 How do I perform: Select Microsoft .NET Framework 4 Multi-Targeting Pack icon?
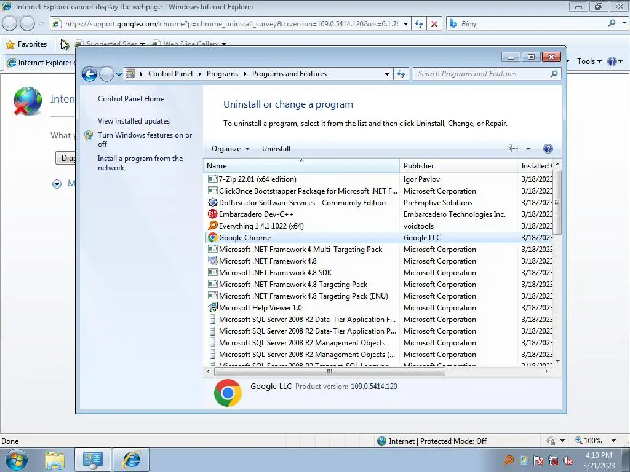click(212, 249)
